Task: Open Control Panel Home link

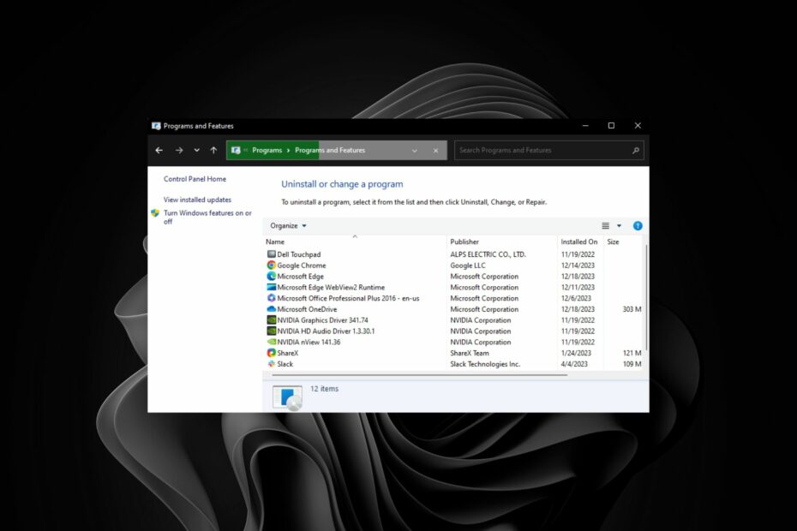Action: pyautogui.click(x=194, y=179)
